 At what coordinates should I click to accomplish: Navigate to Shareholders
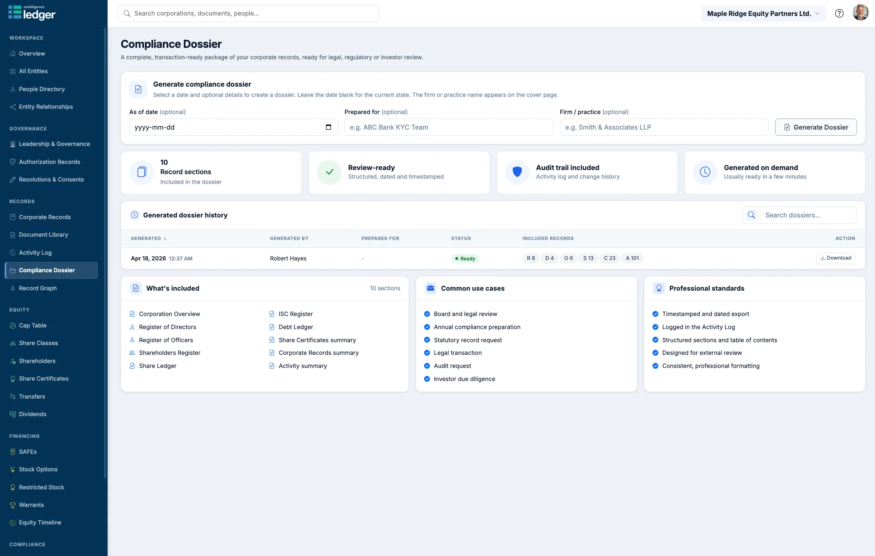51,361
